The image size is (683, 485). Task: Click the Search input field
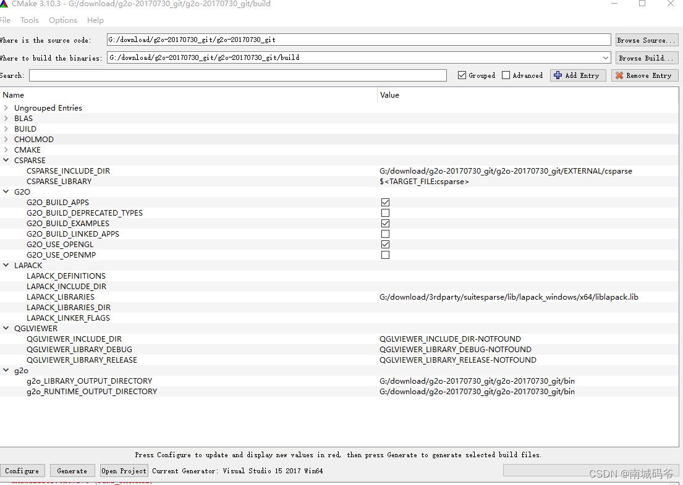pyautogui.click(x=238, y=75)
